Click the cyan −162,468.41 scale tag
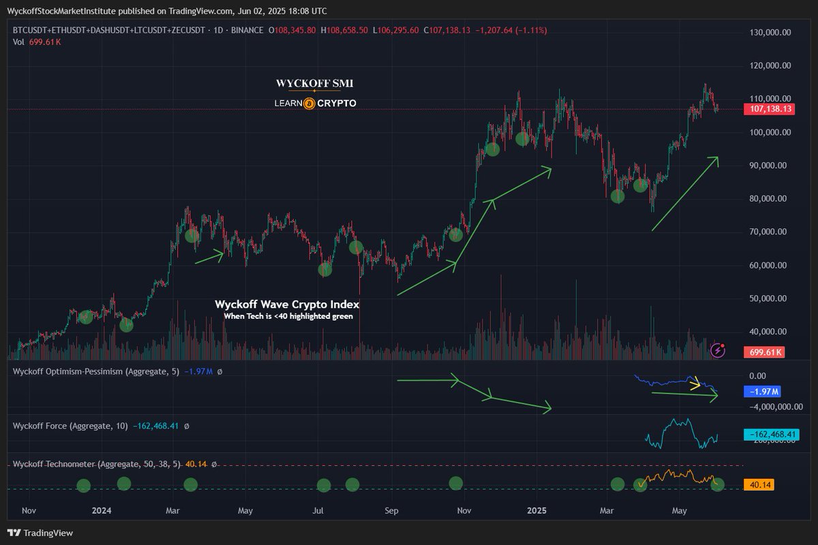818x545 pixels. coord(772,434)
